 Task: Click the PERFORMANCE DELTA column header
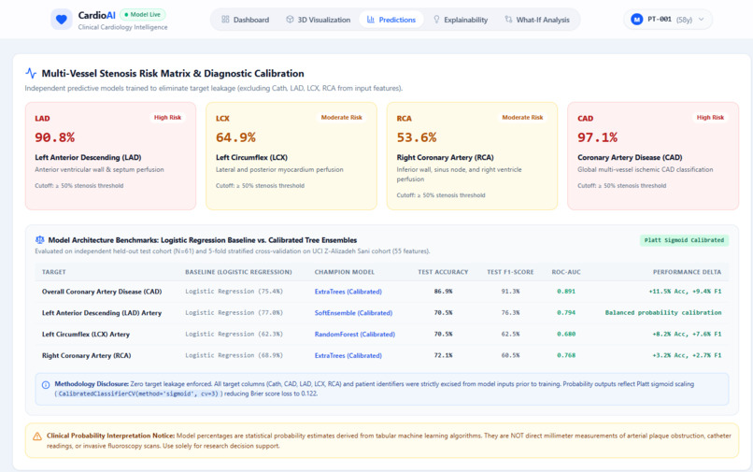(687, 272)
